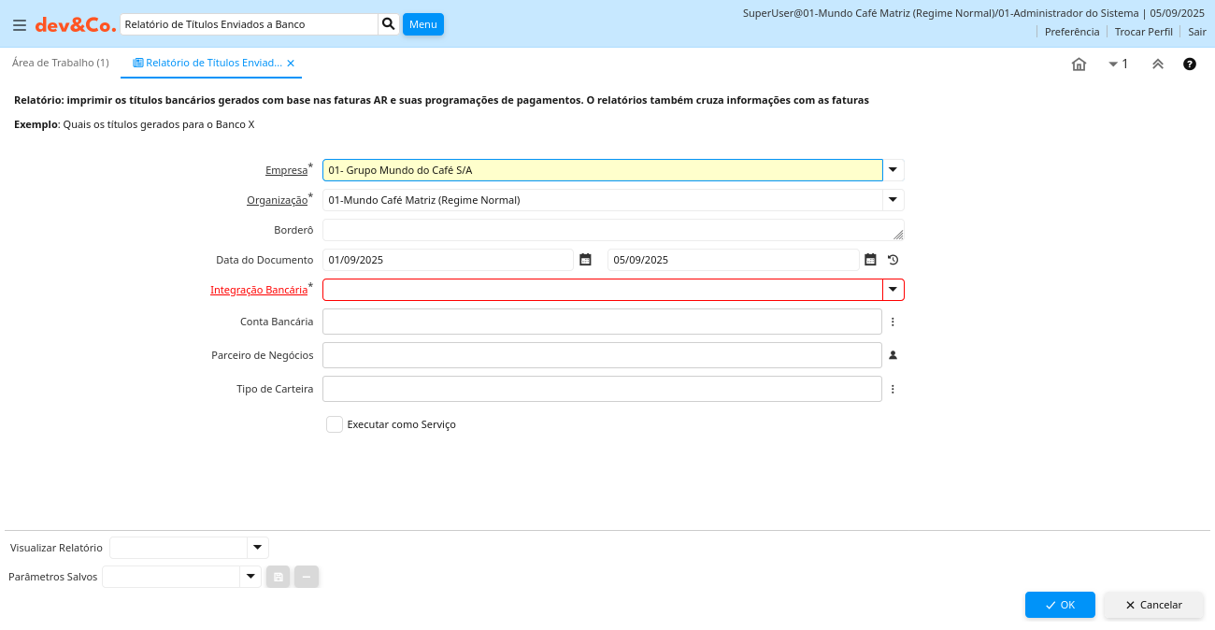Click the search magnifier icon
The image size is (1215, 630).
(389, 24)
